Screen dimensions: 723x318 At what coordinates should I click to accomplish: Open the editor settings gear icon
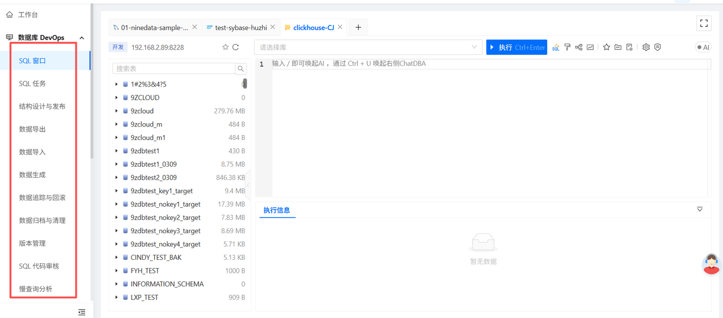646,47
